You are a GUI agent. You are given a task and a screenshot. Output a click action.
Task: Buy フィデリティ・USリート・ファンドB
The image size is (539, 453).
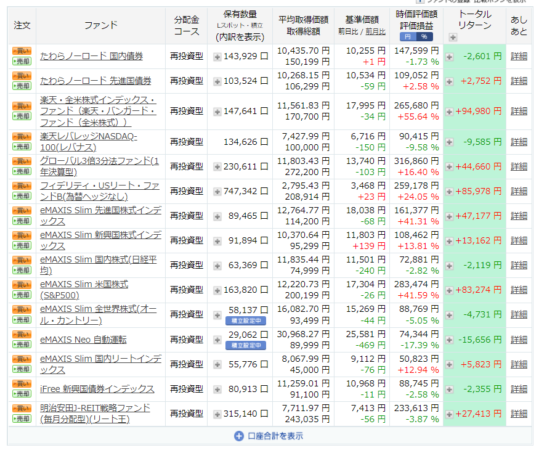[22, 186]
